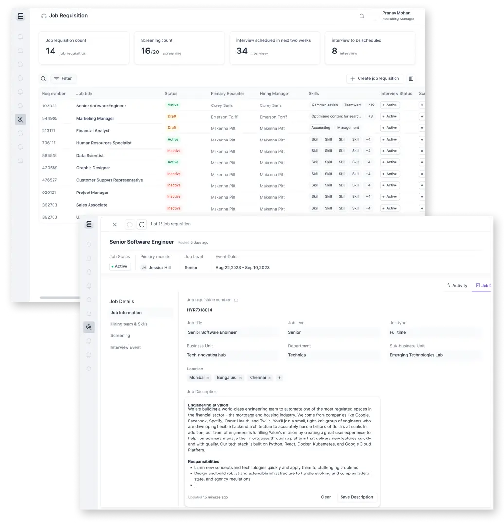This screenshot has width=504, height=527.
Task: Select Interview Event in Job Details menu
Action: 126,348
